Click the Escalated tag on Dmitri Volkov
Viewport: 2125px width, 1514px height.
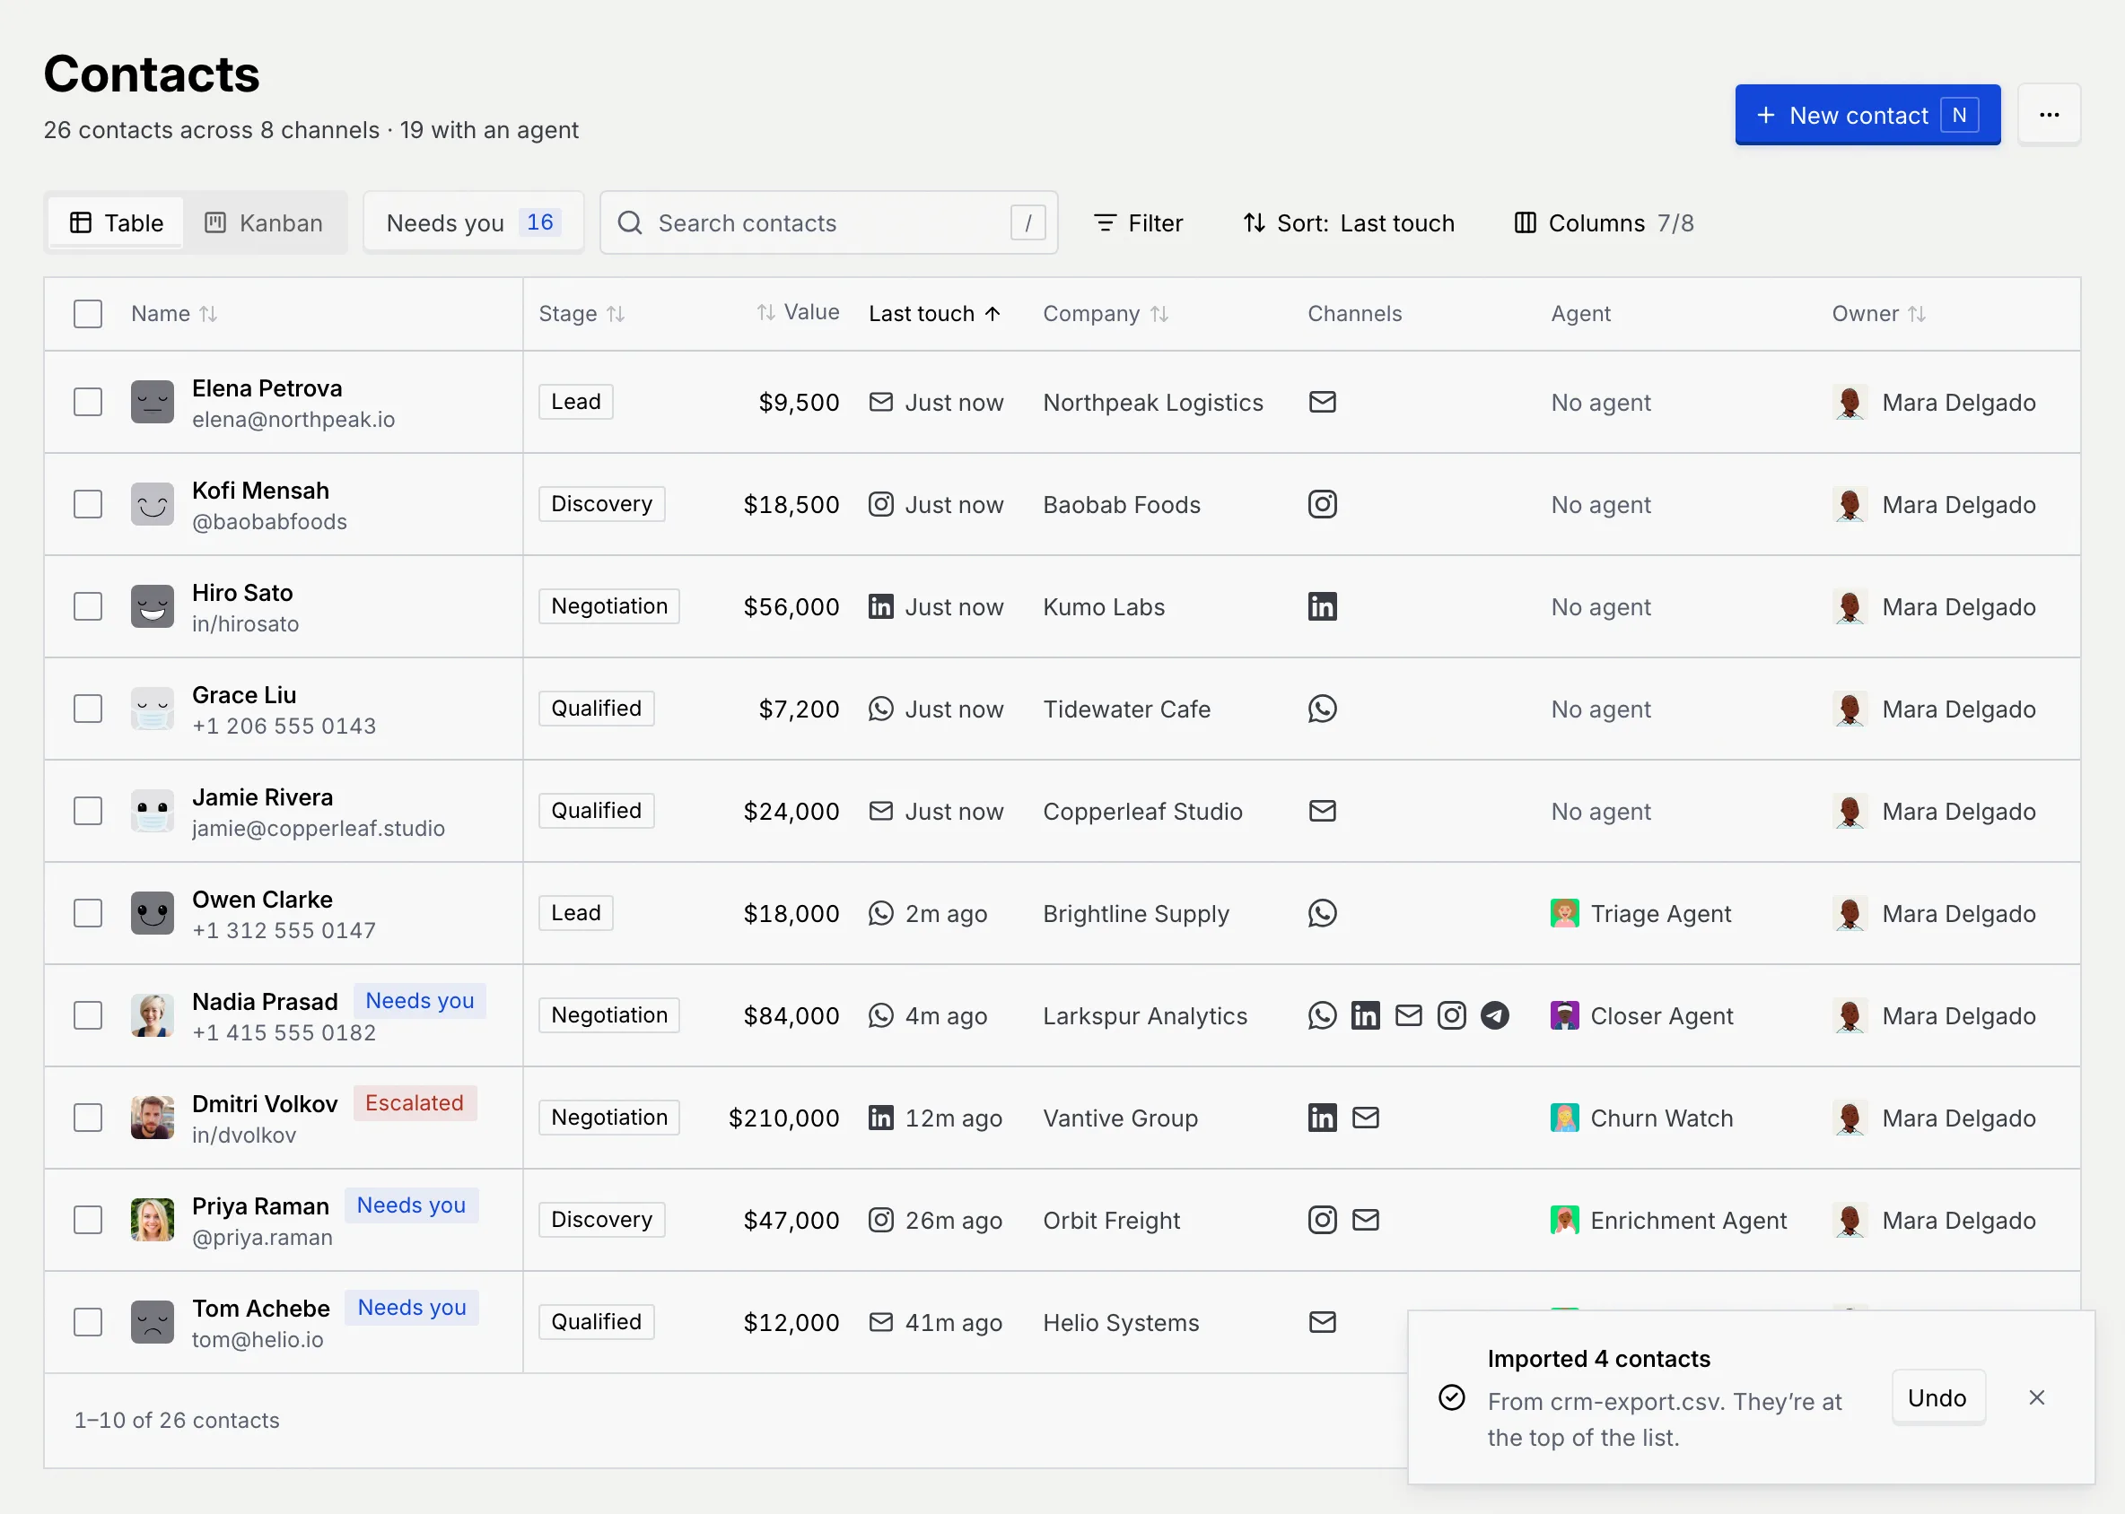pos(415,1103)
